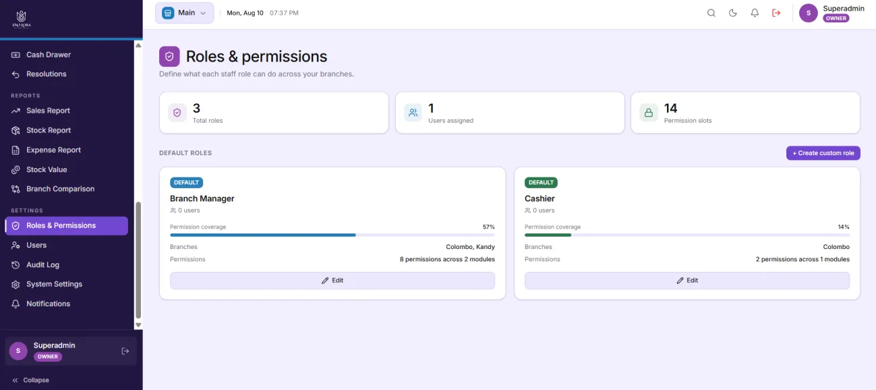Click the "Colombo, Kandy" branches value

470,247
